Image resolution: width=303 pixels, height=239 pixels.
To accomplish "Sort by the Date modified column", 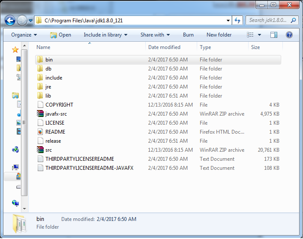I will (x=171, y=47).
